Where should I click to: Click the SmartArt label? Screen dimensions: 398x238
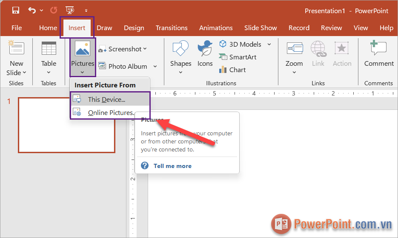[x=243, y=57]
